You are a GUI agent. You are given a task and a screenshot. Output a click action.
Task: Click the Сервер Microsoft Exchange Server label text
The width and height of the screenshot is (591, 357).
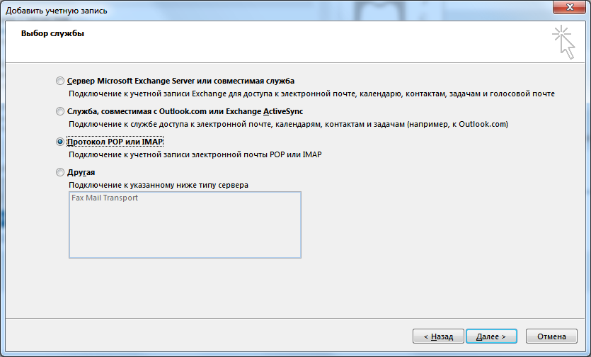click(180, 81)
